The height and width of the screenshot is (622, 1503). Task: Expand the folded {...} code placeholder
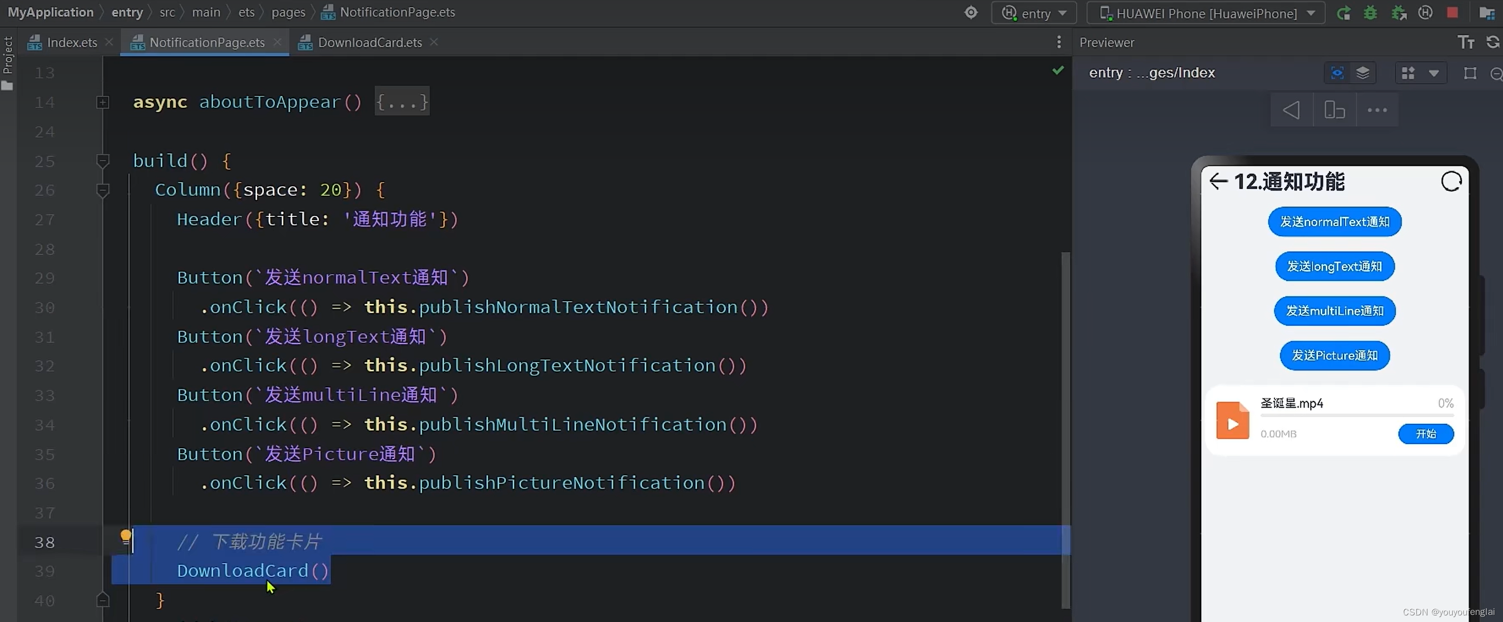402,101
